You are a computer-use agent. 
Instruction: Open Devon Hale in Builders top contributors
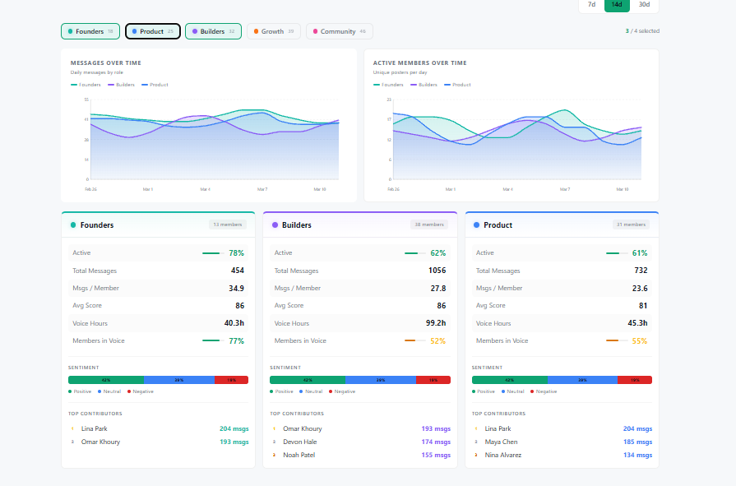pyautogui.click(x=299, y=442)
